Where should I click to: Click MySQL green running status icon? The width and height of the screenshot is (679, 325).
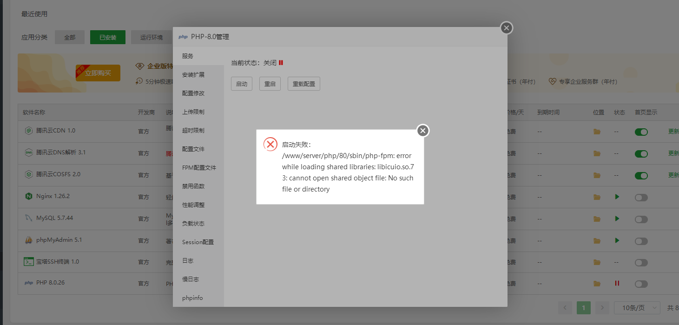coord(617,219)
